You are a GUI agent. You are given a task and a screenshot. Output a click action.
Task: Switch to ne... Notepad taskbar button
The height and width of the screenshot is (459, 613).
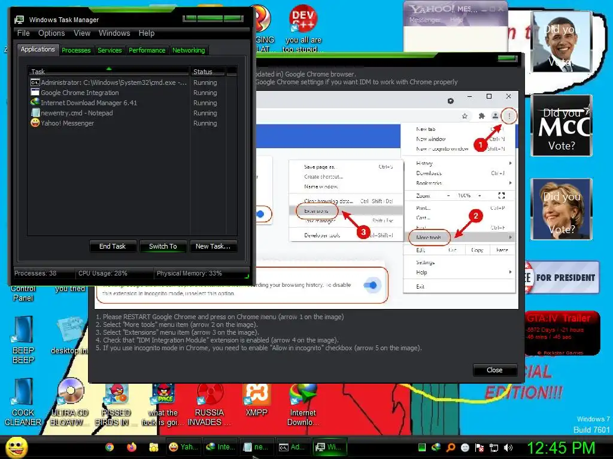257,447
